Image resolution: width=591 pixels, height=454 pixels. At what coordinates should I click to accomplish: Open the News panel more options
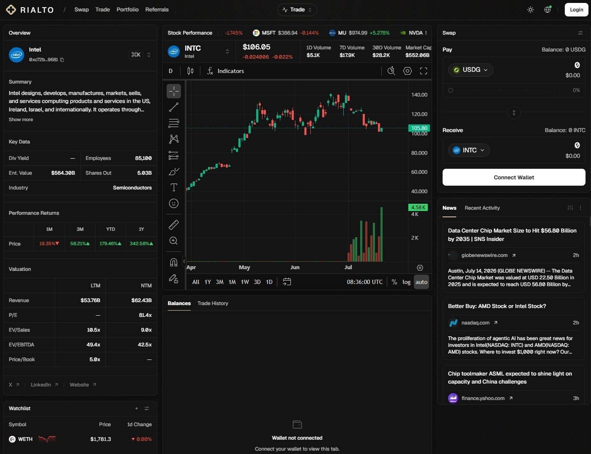point(580,208)
